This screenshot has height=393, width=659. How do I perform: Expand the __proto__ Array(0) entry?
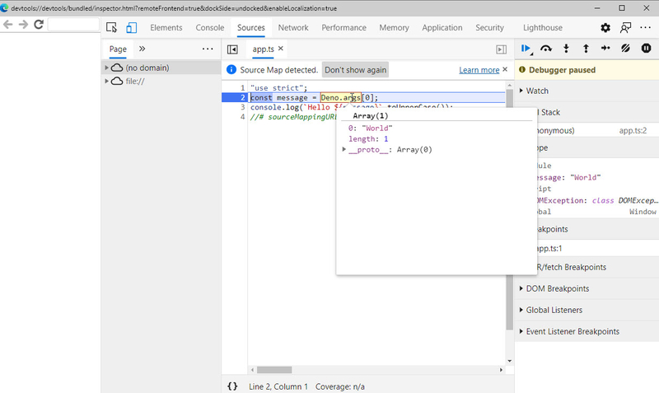point(344,150)
